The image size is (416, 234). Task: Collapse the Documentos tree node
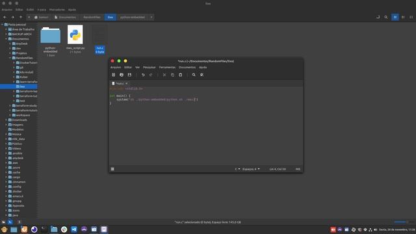6,39
